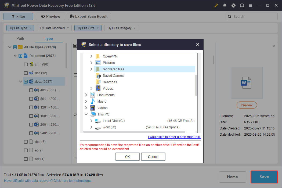The height and width of the screenshot is (188, 282).
Task: Expand the Local Disk (C:) node
Action: coord(91,121)
